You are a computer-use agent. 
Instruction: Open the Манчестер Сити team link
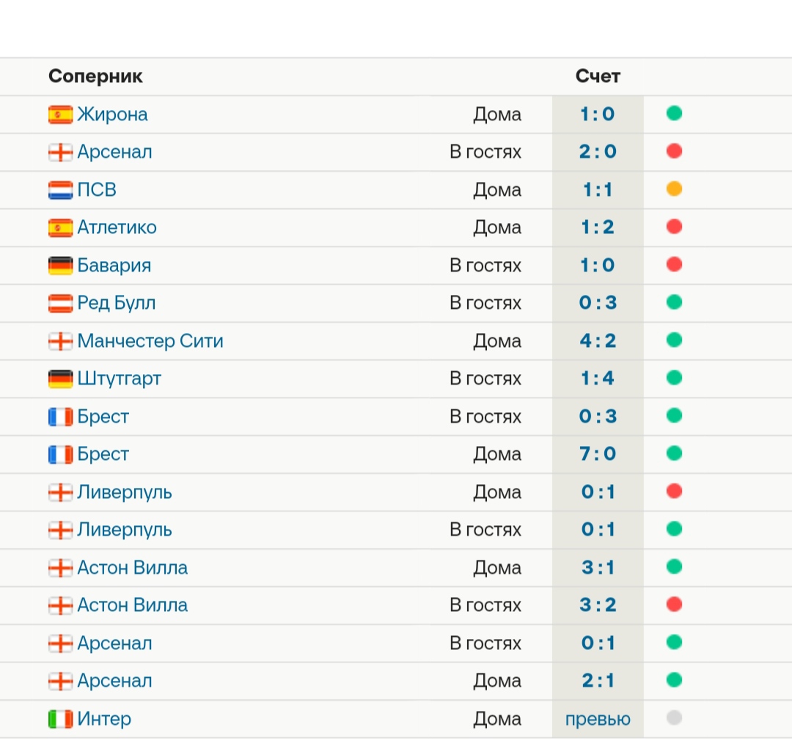(150, 341)
